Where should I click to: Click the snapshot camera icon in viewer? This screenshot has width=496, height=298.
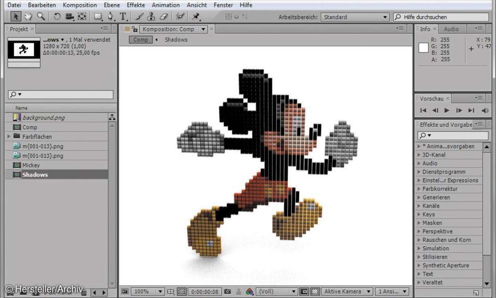(x=227, y=291)
